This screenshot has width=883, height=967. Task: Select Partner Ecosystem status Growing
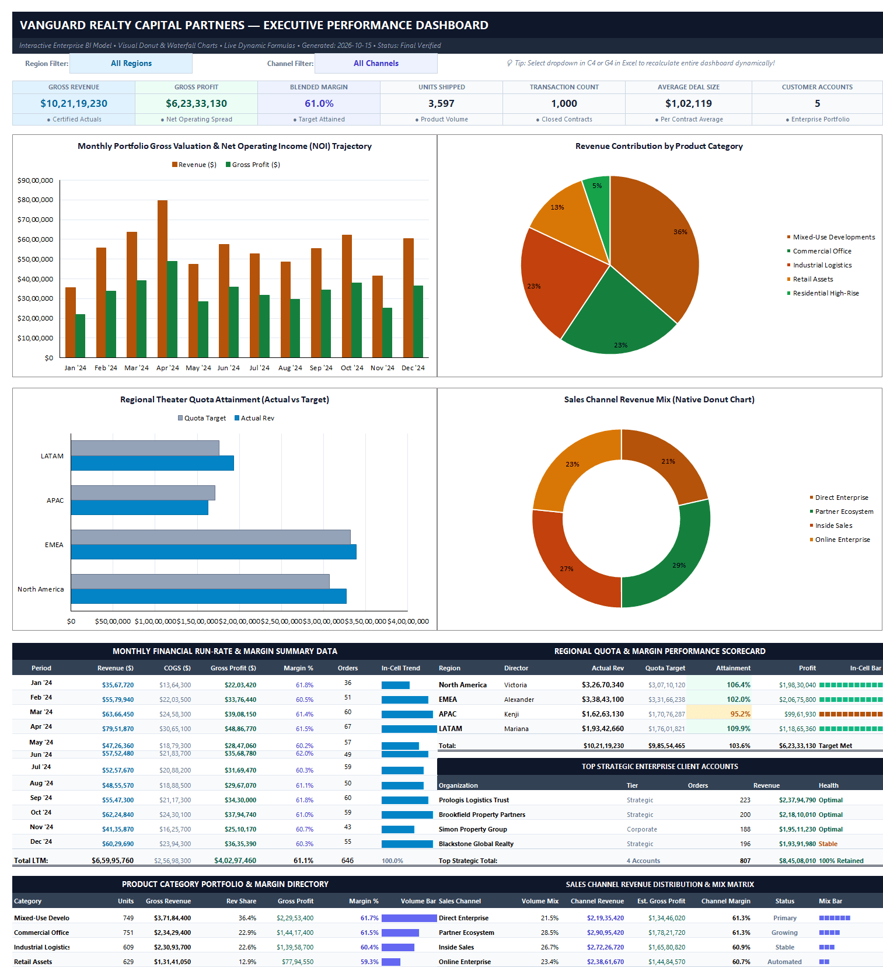pyautogui.click(x=784, y=933)
